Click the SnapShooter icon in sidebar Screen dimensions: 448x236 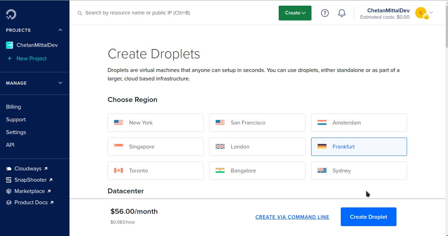9,180
